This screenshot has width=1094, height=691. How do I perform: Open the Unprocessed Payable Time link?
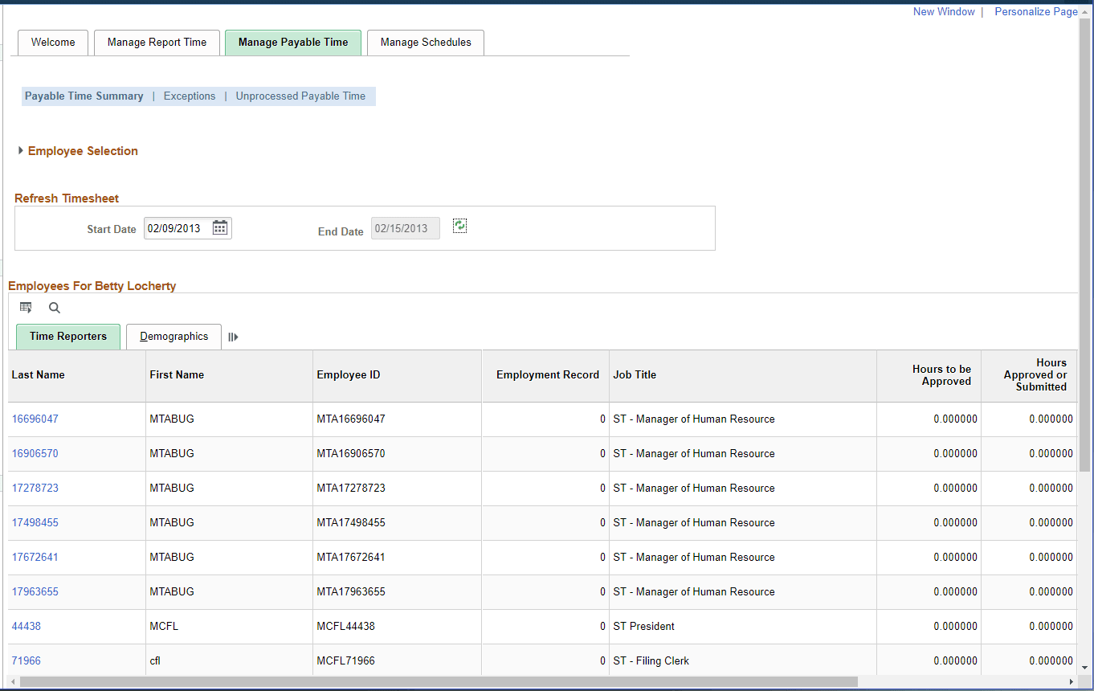coord(300,96)
